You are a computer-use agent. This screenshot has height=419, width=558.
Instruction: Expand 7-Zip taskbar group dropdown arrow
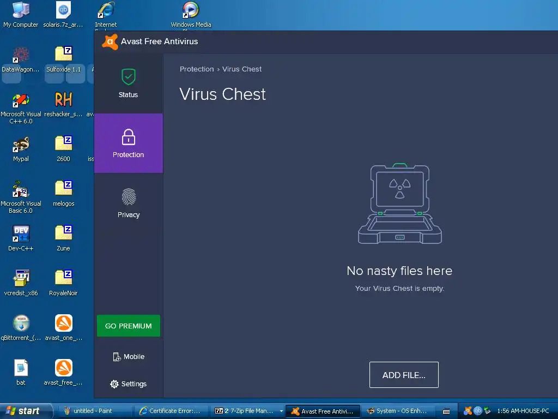[281, 411]
